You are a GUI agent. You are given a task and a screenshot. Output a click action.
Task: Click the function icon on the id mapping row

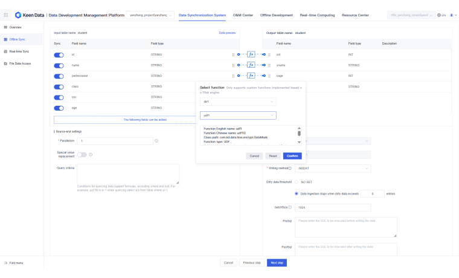point(251,54)
